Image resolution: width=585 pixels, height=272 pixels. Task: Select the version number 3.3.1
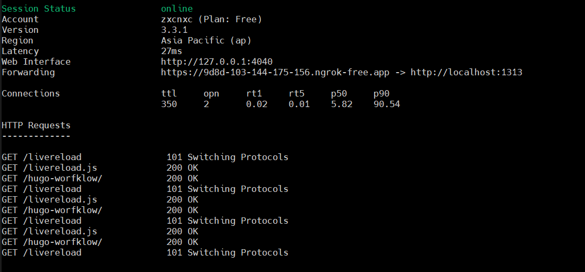(174, 30)
